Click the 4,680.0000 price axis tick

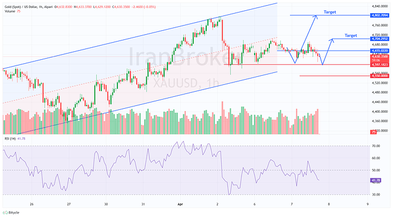click(380, 44)
